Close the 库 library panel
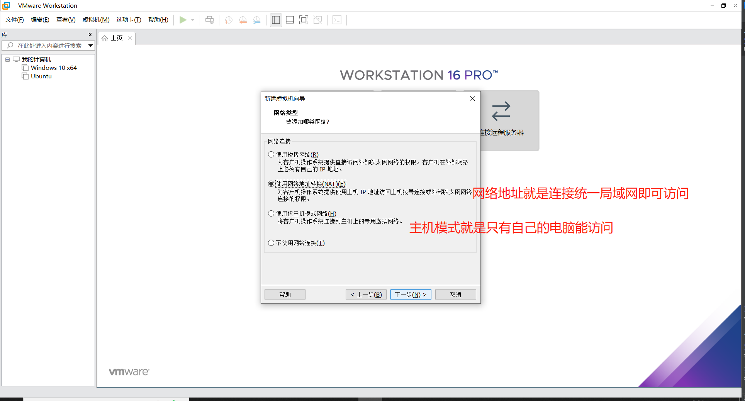The image size is (745, 401). point(90,35)
